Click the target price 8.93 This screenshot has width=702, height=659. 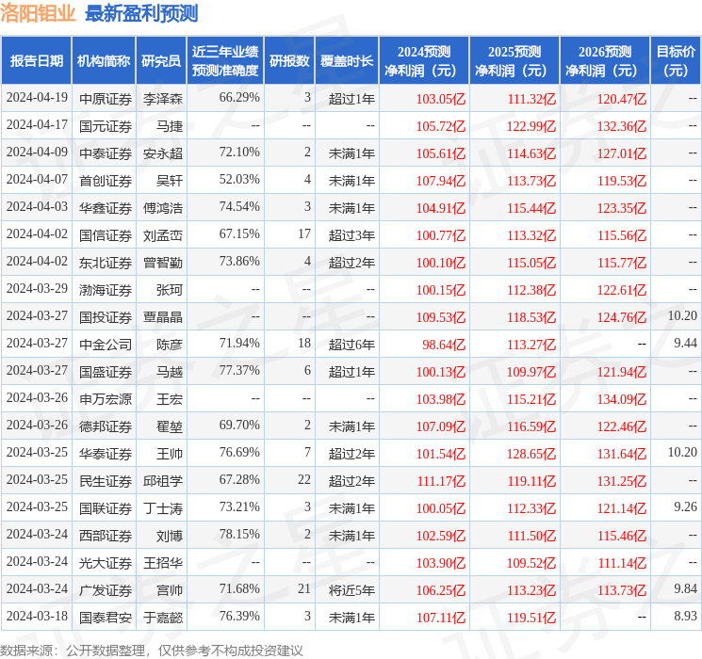685,616
